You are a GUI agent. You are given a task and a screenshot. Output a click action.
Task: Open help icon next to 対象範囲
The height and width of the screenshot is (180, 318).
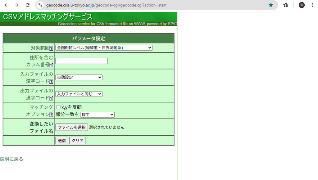(x=51, y=48)
